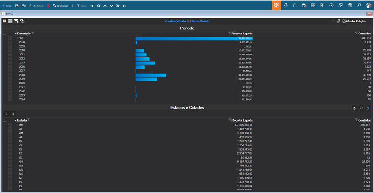The image size is (374, 193).
Task: Open the four-squares apps grid icon
Action: click(x=313, y=5)
